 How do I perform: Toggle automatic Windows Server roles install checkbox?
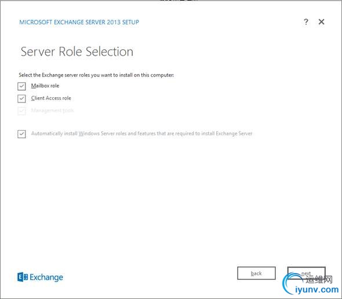[21, 134]
